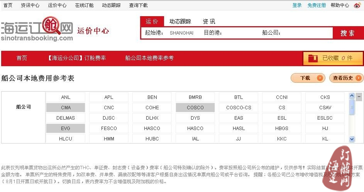Viewport: 364px width, 192px height.
Task: Select carrier DLHX
Action: [x=152, y=118]
